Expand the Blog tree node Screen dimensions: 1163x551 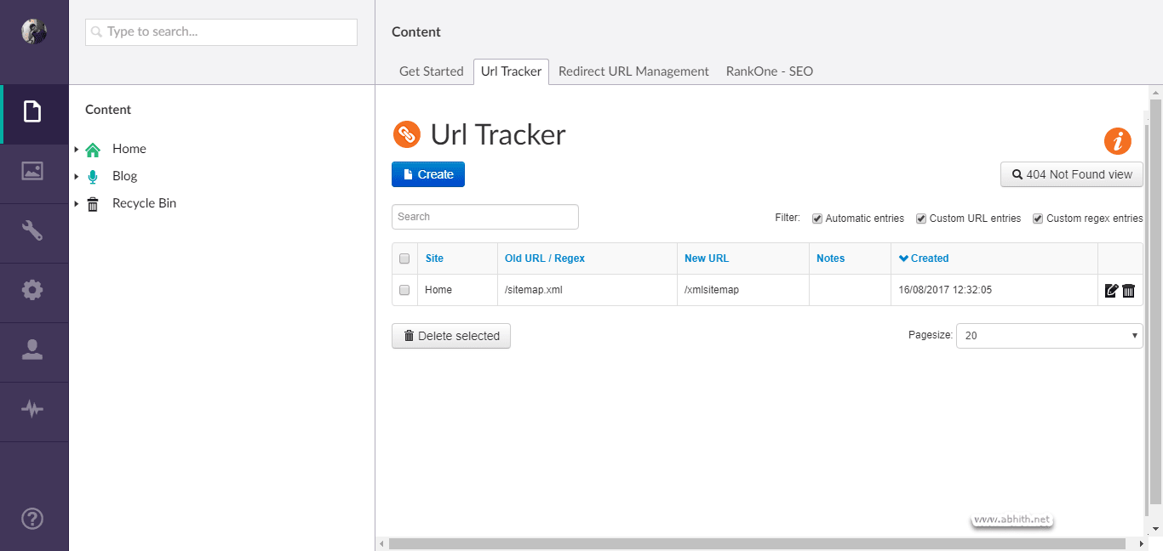pos(78,176)
